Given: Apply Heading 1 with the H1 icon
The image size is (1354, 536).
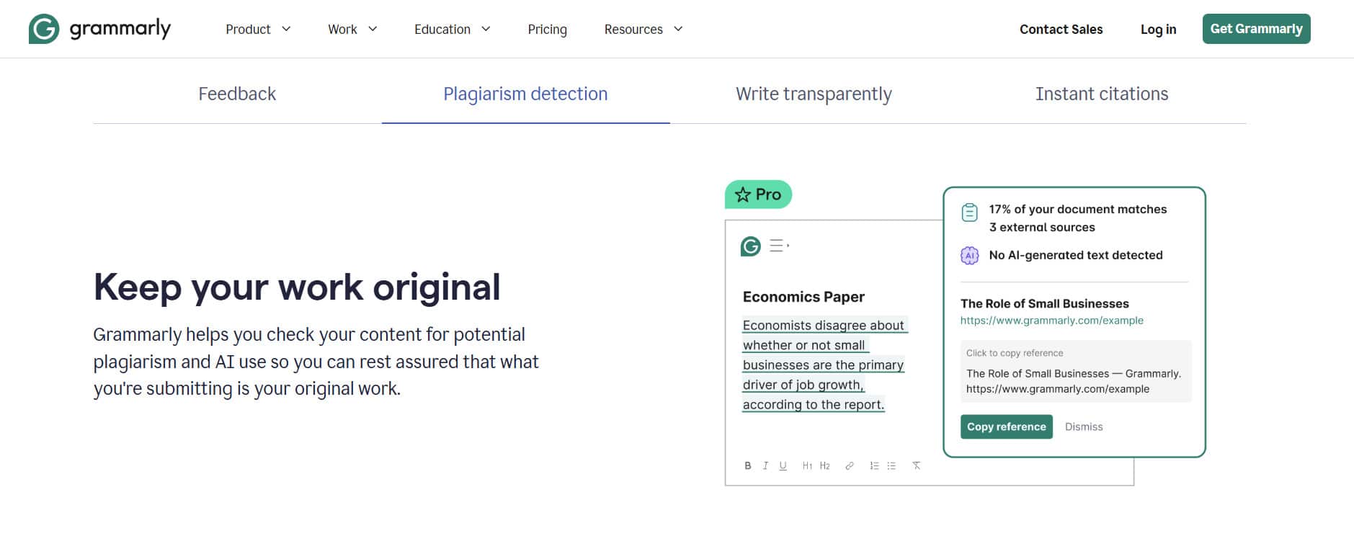Looking at the screenshot, I should pos(807,466).
